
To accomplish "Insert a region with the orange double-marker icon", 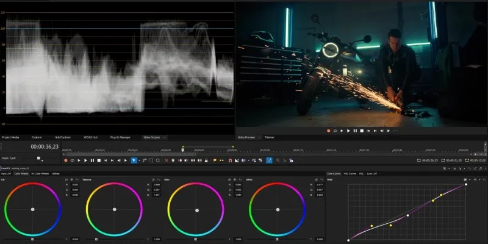I will 221,160.
